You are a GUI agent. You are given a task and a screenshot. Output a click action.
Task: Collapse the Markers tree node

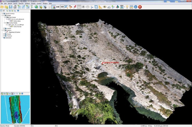tap(2, 30)
